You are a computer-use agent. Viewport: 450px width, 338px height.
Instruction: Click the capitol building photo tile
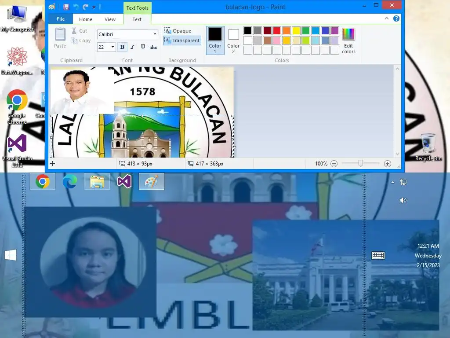point(346,276)
